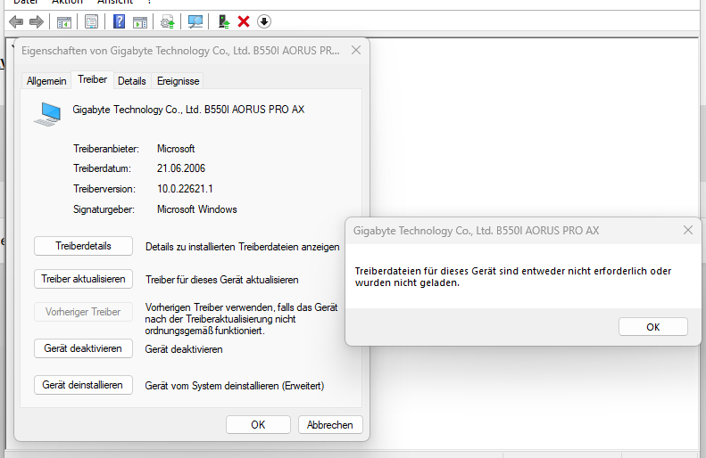Click the Signaturgeber label
Image resolution: width=706 pixels, height=458 pixels.
[104, 209]
